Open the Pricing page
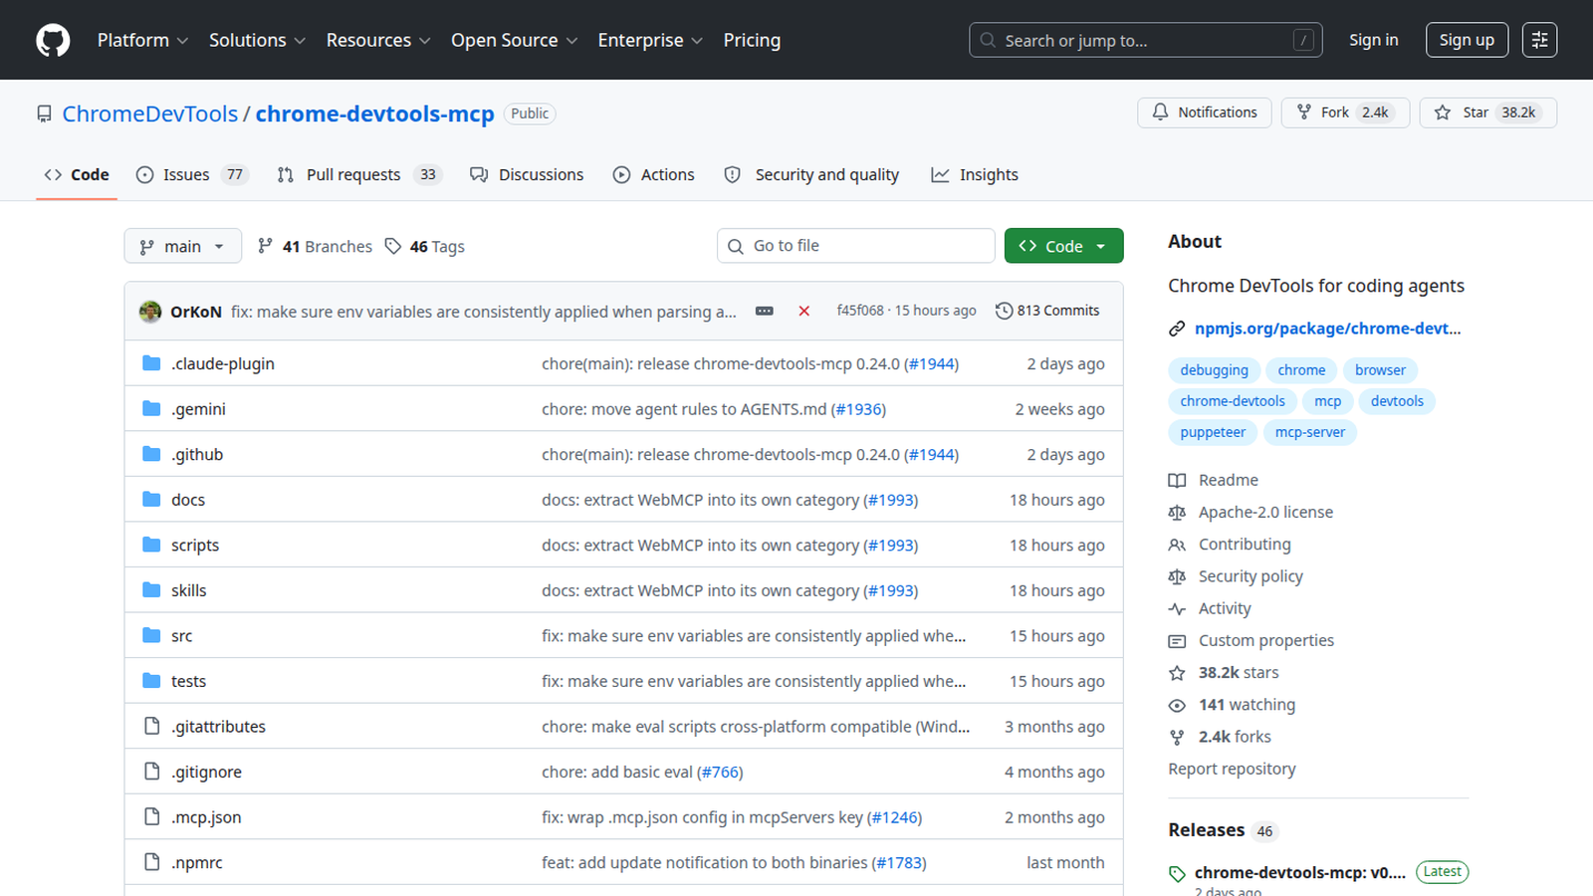The image size is (1593, 896). click(x=752, y=40)
